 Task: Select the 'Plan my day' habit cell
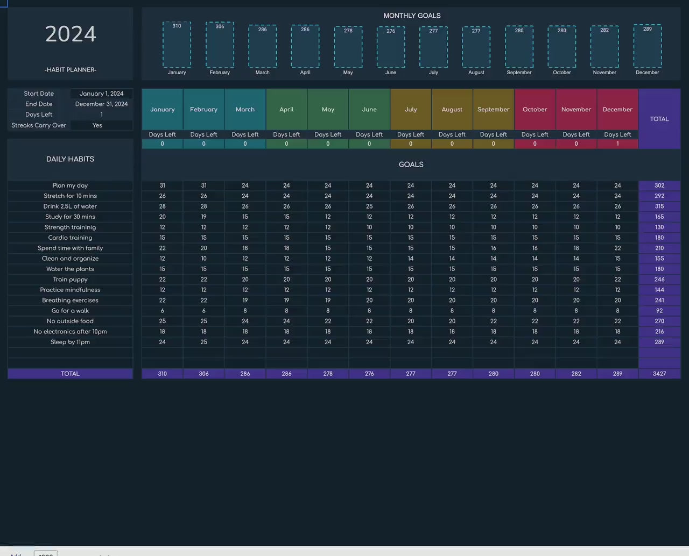click(x=71, y=186)
